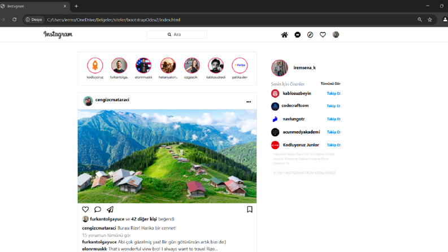View the ozgeacik story
This screenshot has height=252, width=448.
[x=192, y=66]
